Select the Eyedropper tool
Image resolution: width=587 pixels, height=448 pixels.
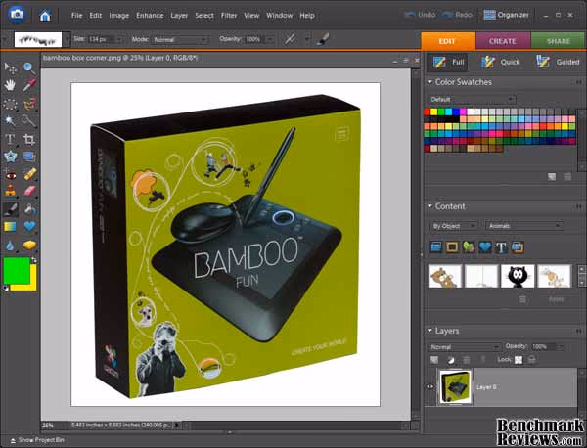click(x=29, y=85)
